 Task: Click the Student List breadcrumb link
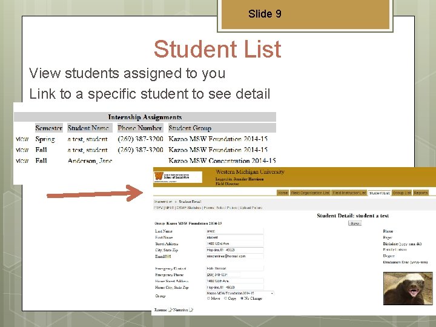[163, 202]
